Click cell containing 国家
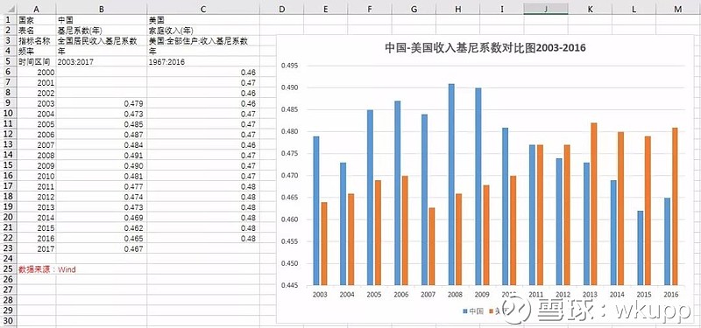This screenshot has height=328, width=701. pos(36,20)
